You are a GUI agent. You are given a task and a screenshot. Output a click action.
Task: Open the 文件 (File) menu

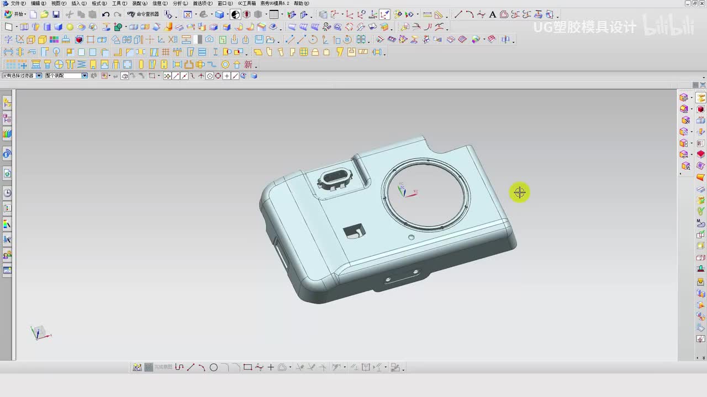[18, 3]
